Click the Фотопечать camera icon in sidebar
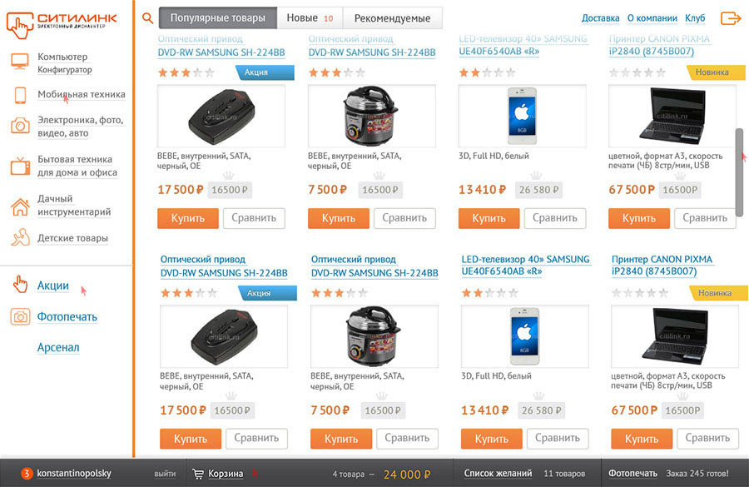749x487 pixels. point(20,317)
